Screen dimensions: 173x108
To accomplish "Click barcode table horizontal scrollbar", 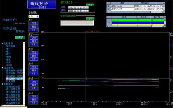I will pos(135,12).
